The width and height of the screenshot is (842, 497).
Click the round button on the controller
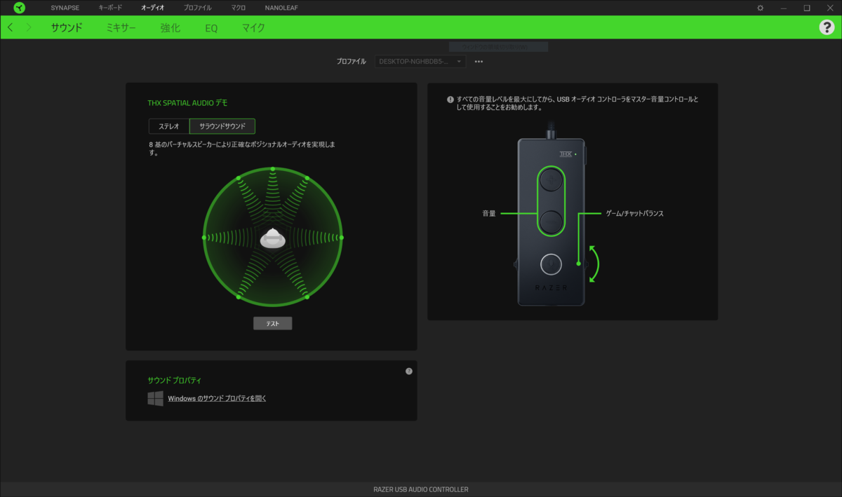pyautogui.click(x=552, y=264)
